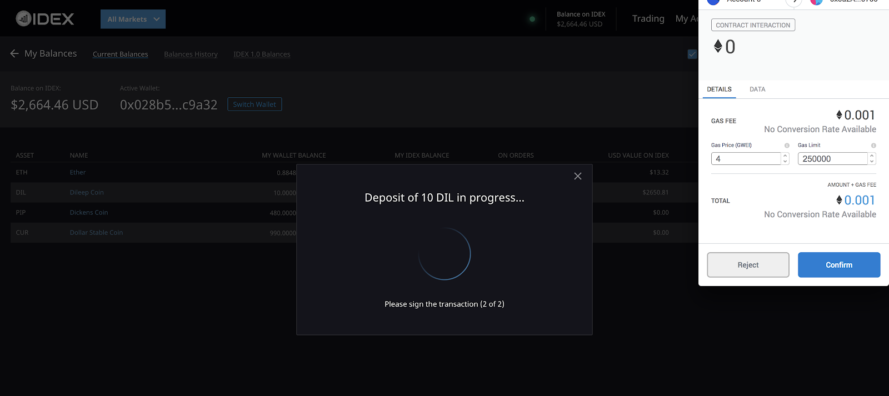Click the arrow between MetaMask accounts
889x396 pixels.
click(794, 2)
